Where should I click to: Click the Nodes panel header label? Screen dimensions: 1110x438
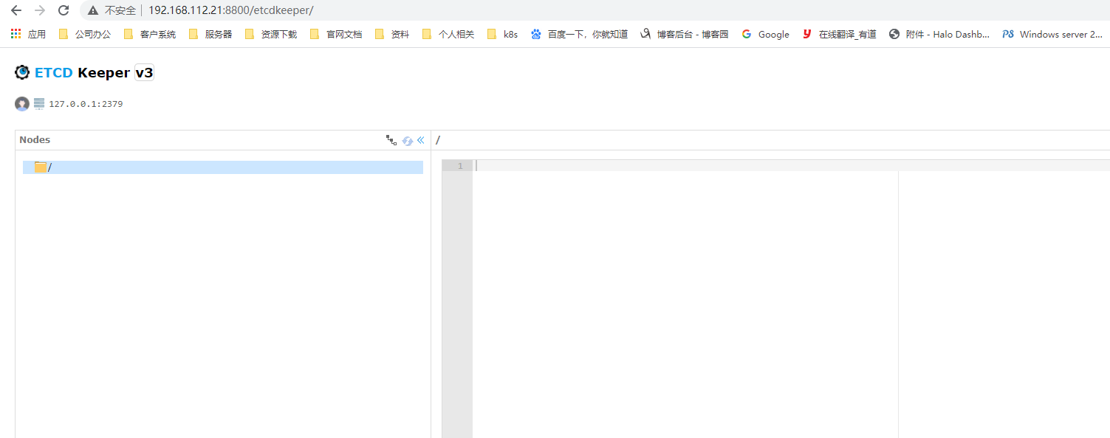click(x=35, y=140)
